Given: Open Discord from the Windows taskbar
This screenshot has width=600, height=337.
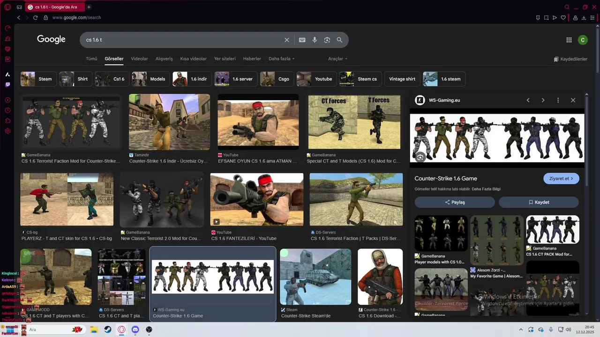Looking at the screenshot, I should coord(135,330).
